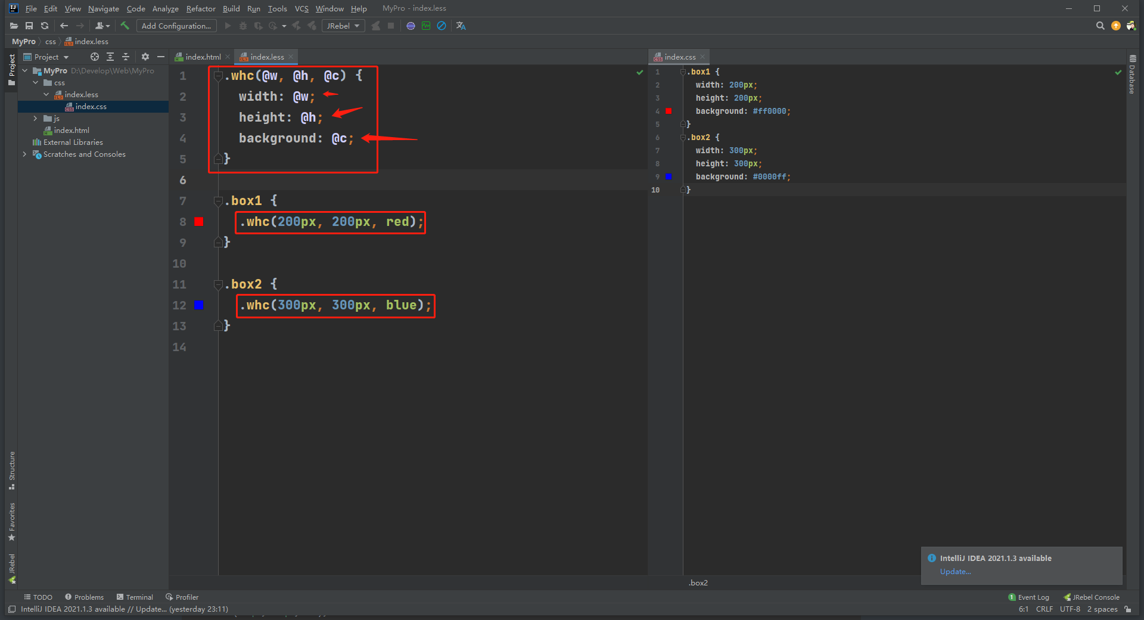Open the TODO tool window
Screen dimensions: 1144x620
coord(38,597)
